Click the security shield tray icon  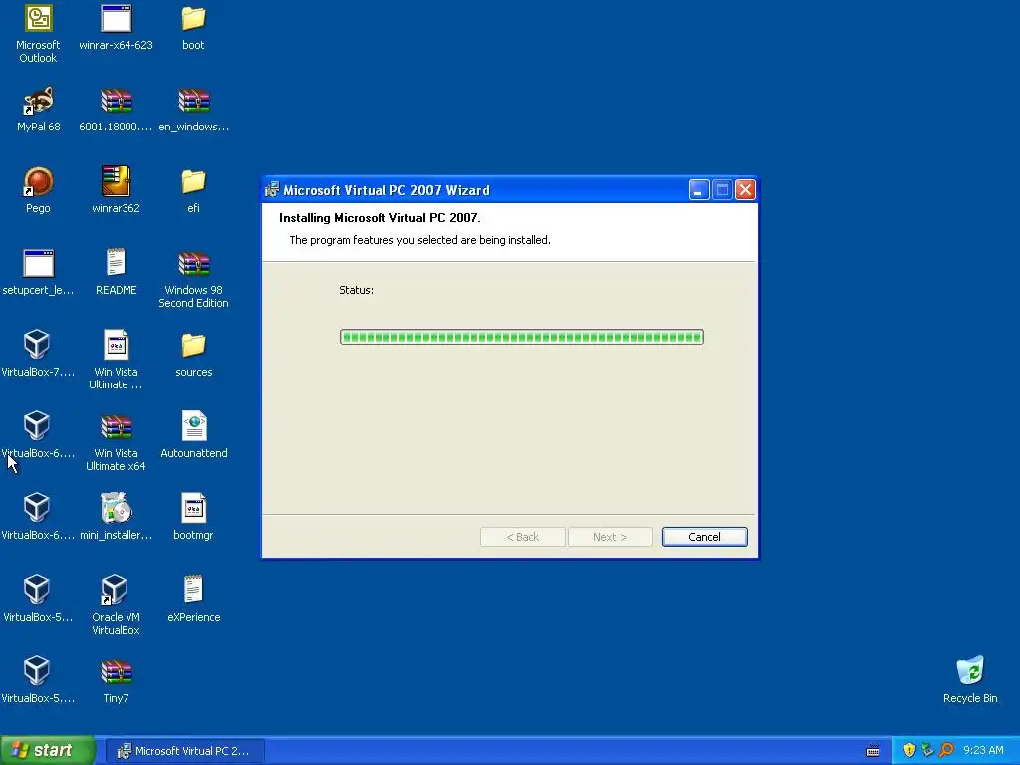[909, 750]
